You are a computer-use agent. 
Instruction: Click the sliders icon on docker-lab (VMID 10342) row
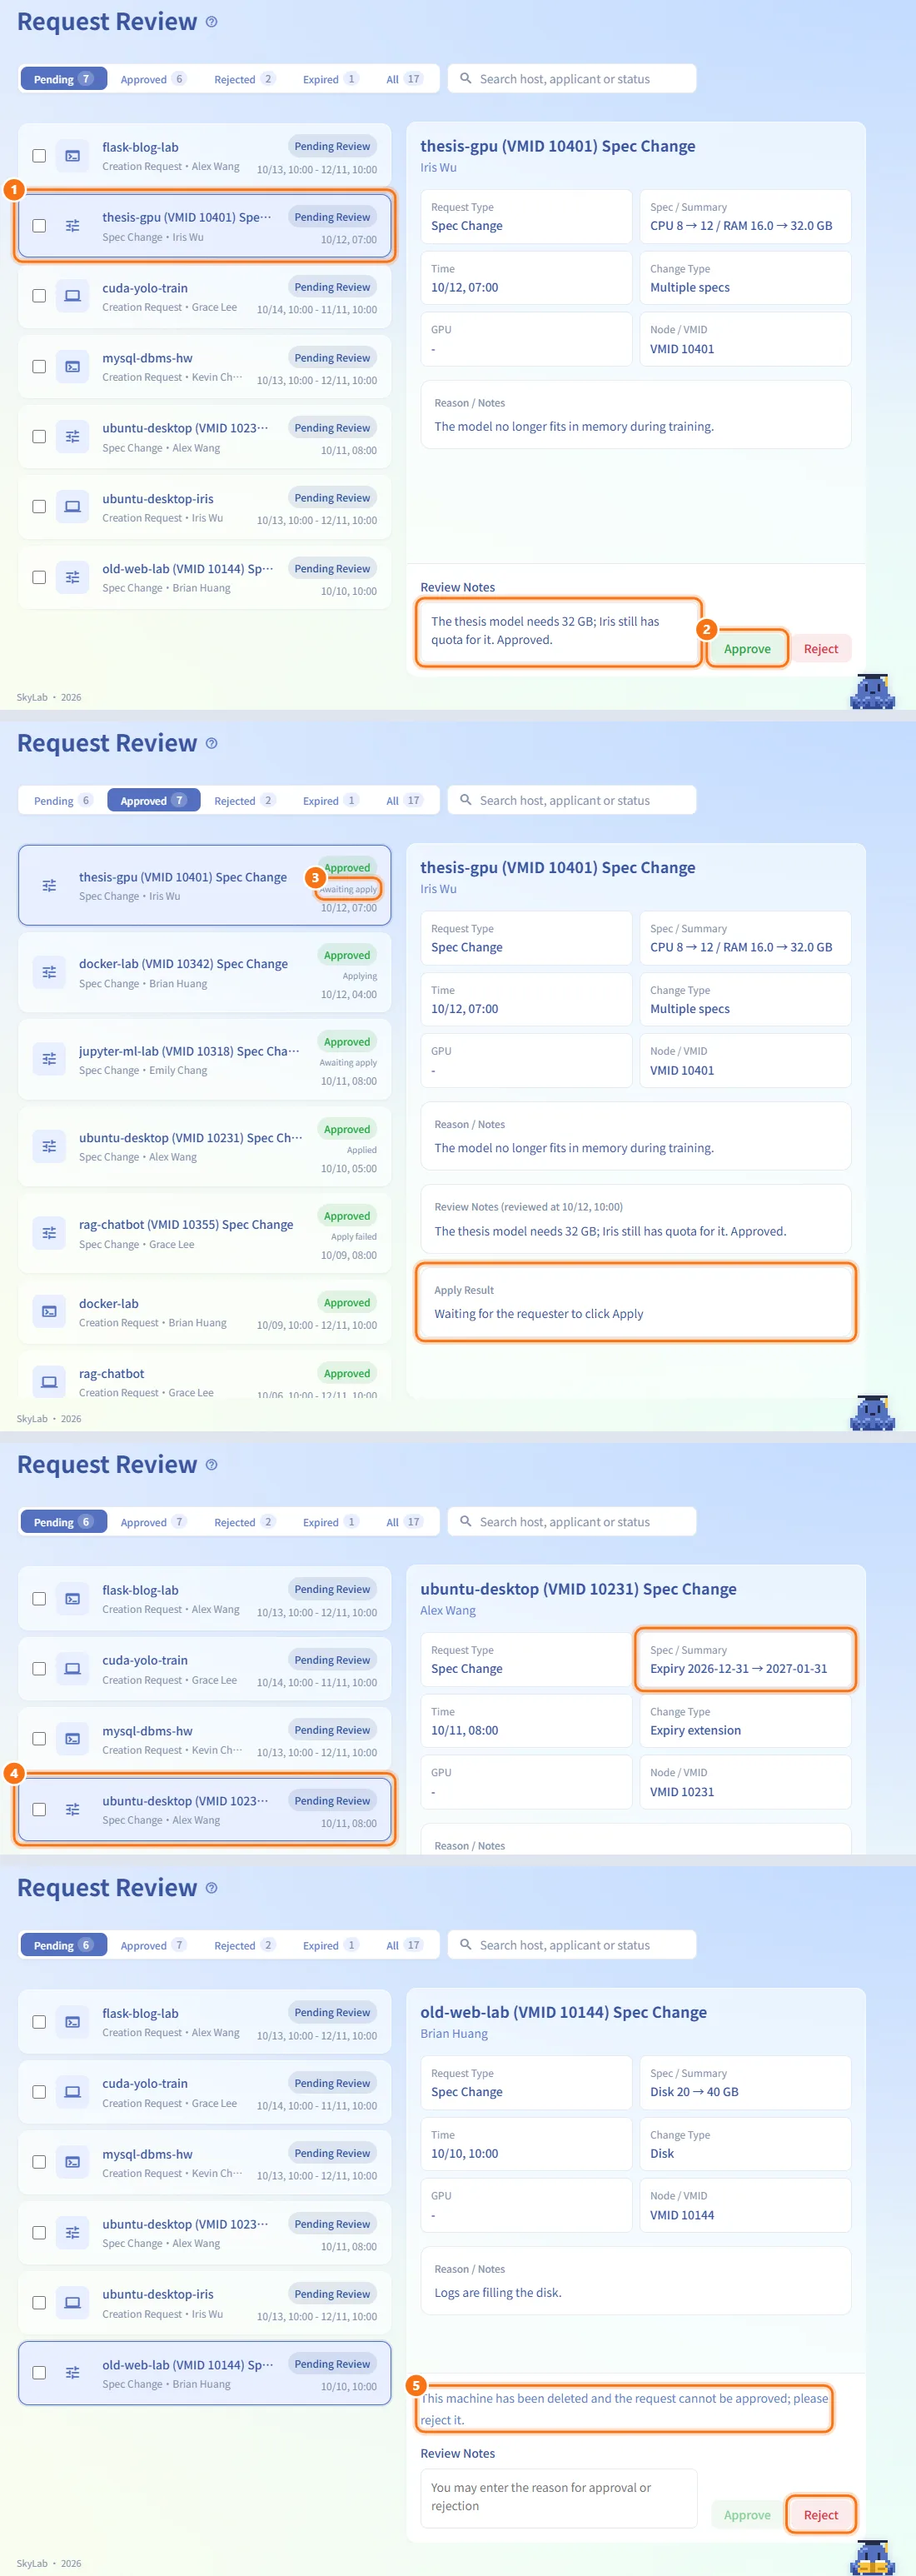click(49, 972)
